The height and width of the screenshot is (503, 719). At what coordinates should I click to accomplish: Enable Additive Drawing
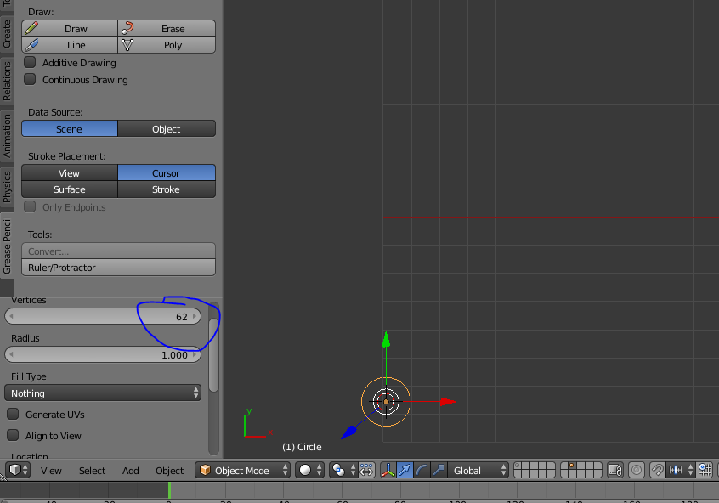(30, 63)
